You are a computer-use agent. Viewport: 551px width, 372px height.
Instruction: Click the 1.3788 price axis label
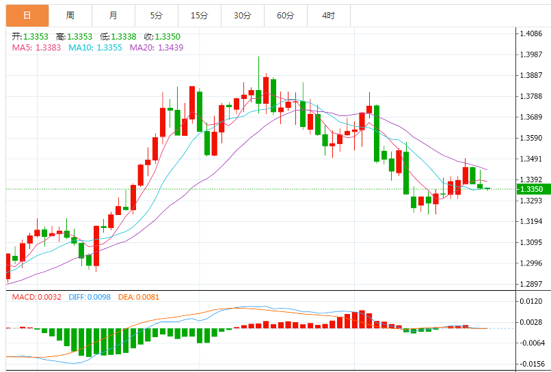pos(531,96)
